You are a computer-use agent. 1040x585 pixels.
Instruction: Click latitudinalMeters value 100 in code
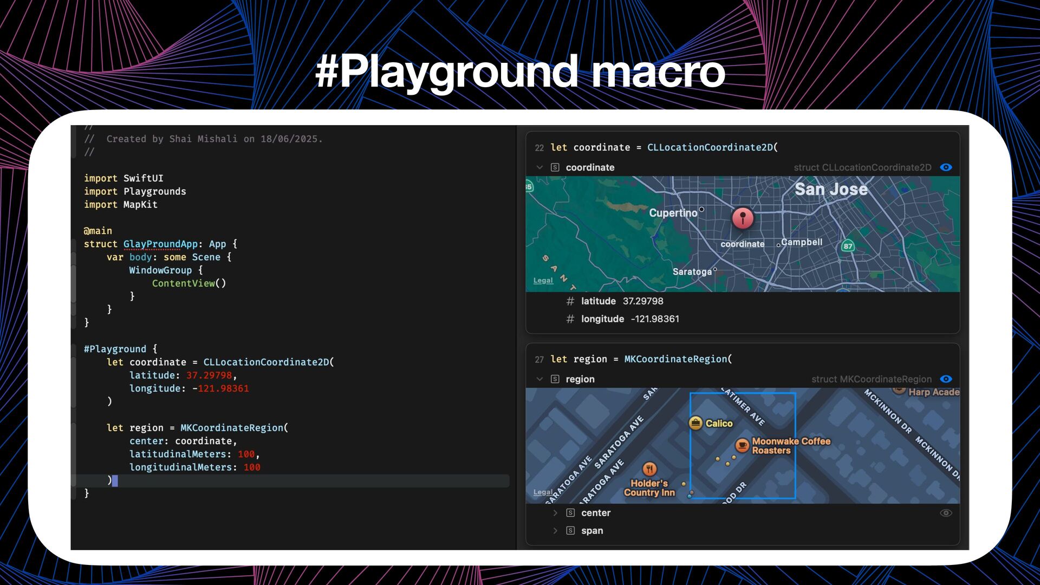[x=246, y=454]
